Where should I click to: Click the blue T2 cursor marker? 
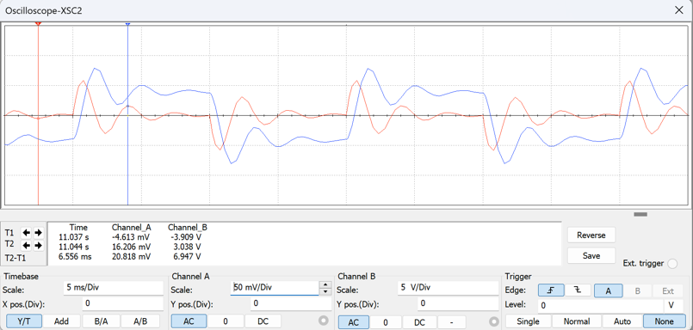(127, 24)
